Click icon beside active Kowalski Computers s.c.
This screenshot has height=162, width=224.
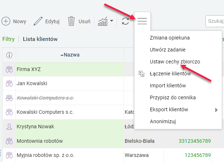click(x=9, y=112)
